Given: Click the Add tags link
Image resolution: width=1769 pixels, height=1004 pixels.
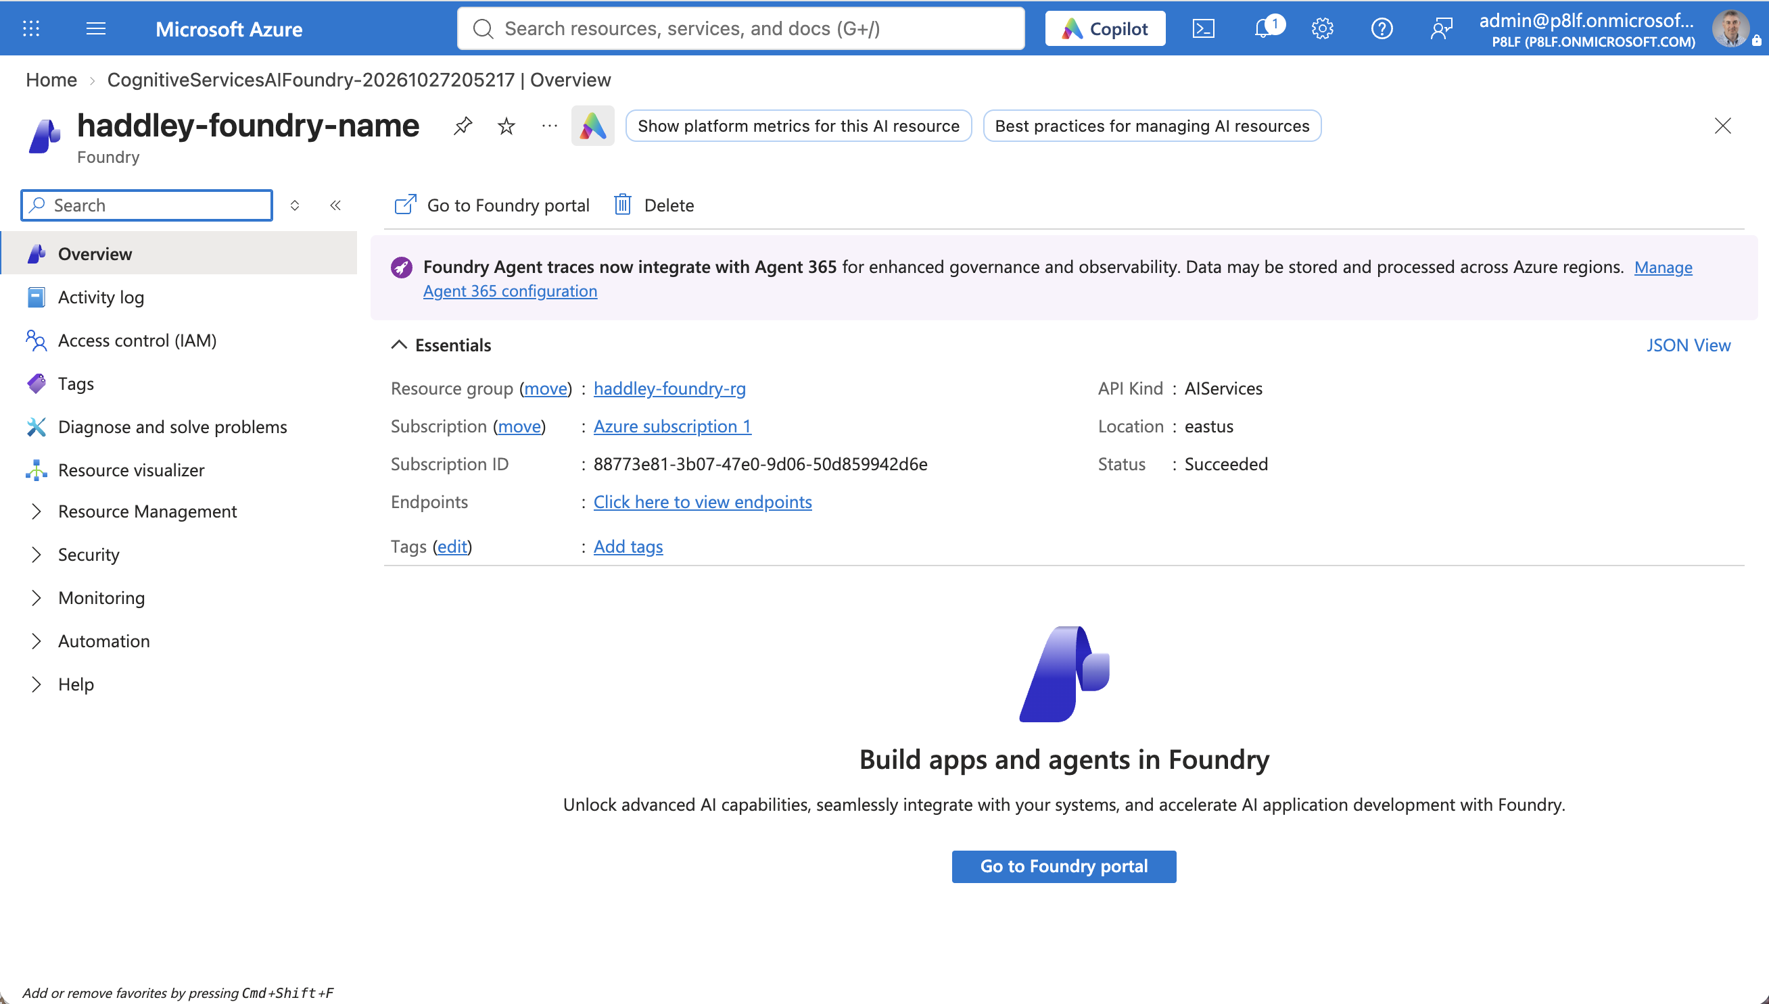Looking at the screenshot, I should 628,546.
